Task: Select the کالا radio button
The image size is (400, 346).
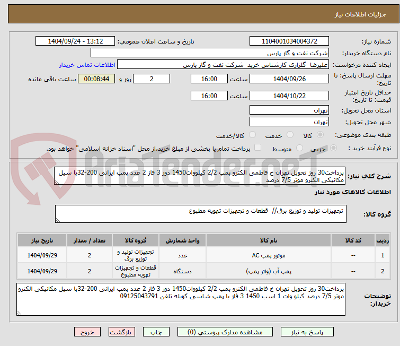Action: [x=320, y=135]
